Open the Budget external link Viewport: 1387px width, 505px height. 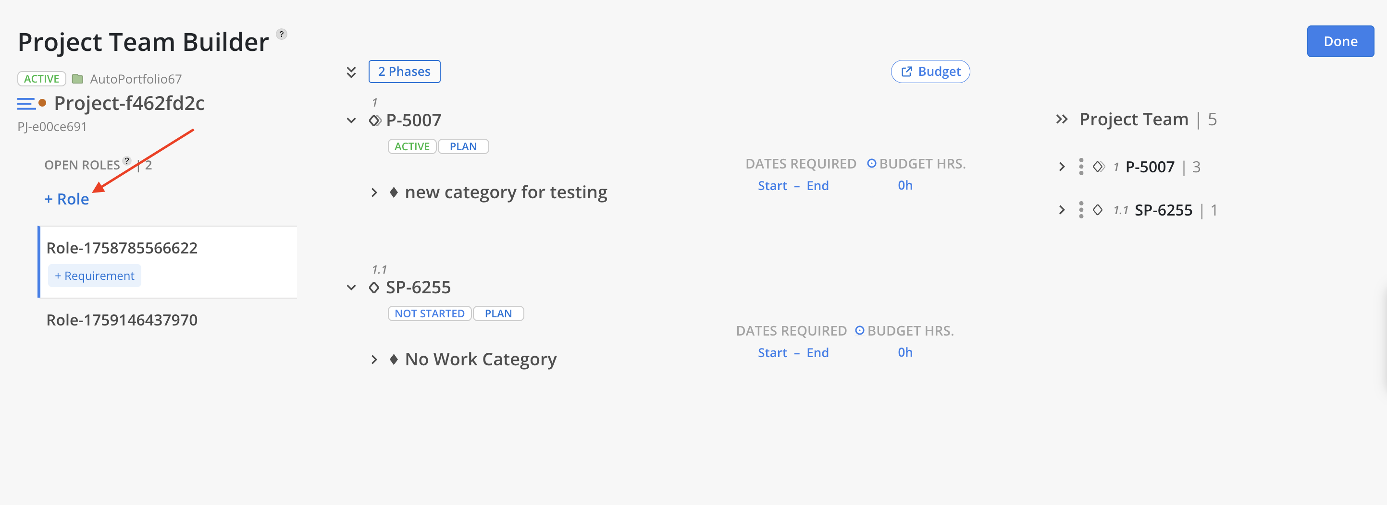pyautogui.click(x=930, y=72)
